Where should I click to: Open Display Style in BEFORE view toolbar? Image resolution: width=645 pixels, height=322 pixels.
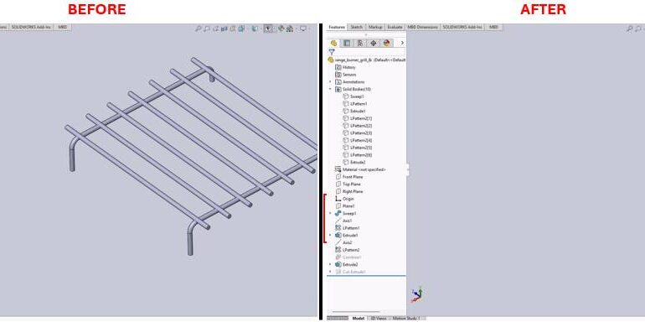(x=255, y=29)
